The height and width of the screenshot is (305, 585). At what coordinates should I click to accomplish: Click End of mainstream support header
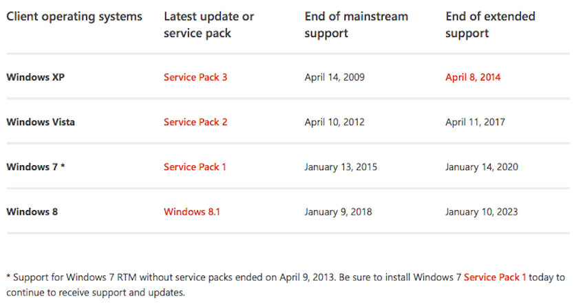coord(357,25)
